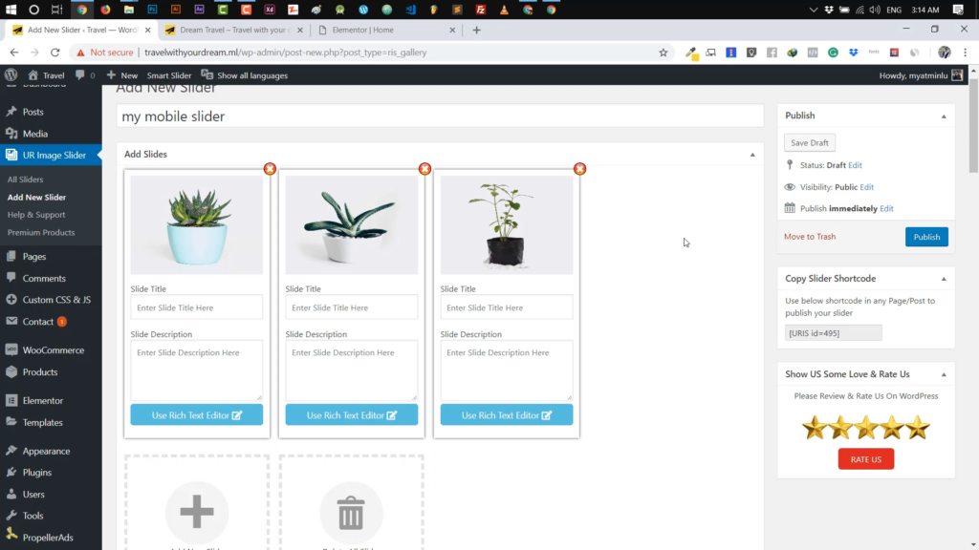Edit the Publish immediately schedule
Screen dimensions: 979x550
(886, 208)
